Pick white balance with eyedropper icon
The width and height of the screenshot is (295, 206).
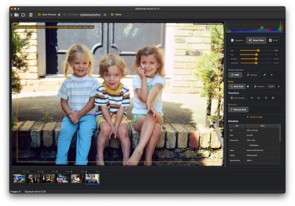pyautogui.click(x=264, y=75)
